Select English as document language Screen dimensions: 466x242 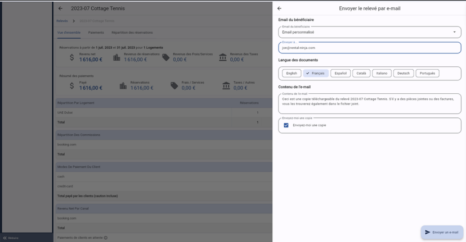pyautogui.click(x=291, y=73)
